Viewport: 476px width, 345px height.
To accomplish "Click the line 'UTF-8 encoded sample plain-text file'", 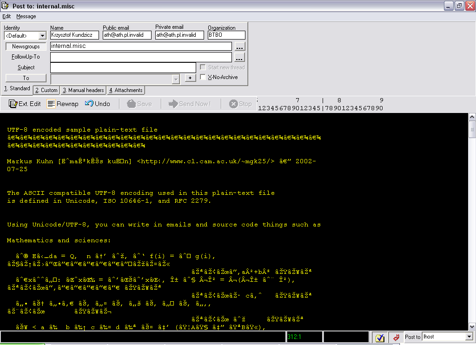I will [82, 130].
